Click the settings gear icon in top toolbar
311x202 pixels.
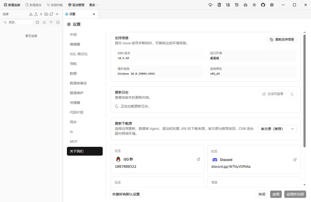pos(272,5)
